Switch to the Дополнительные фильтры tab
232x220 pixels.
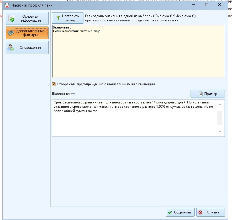tap(27, 33)
